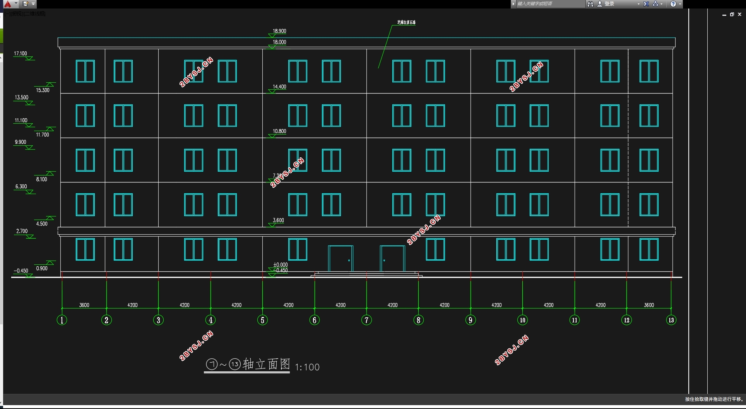Open the [二维线框] visual style menu
Image resolution: width=746 pixels, height=409 pixels.
[x=35, y=14]
